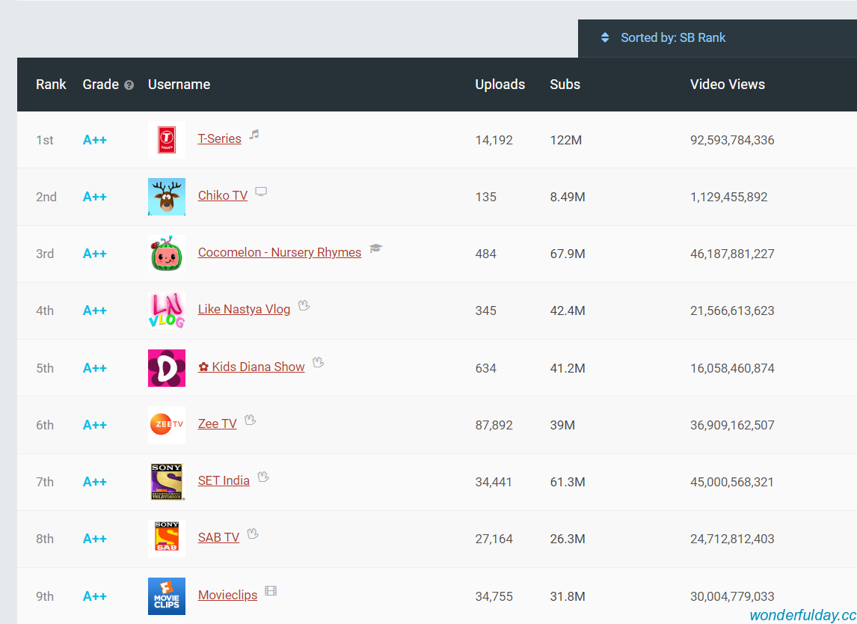Click the hand icon next to SET India
Image resolution: width=857 pixels, height=624 pixels.
(262, 477)
